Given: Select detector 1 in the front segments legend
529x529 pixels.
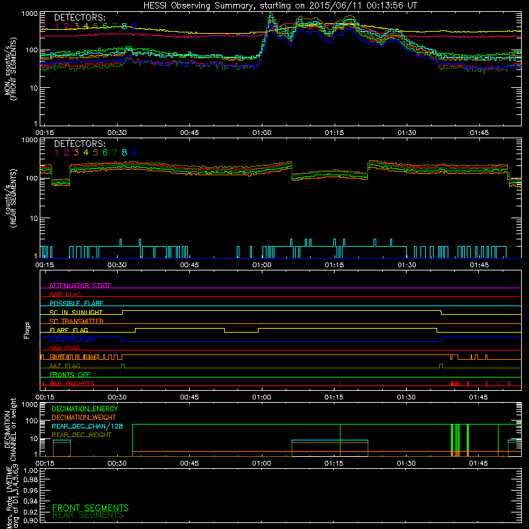Looking at the screenshot, I should coord(57,26).
